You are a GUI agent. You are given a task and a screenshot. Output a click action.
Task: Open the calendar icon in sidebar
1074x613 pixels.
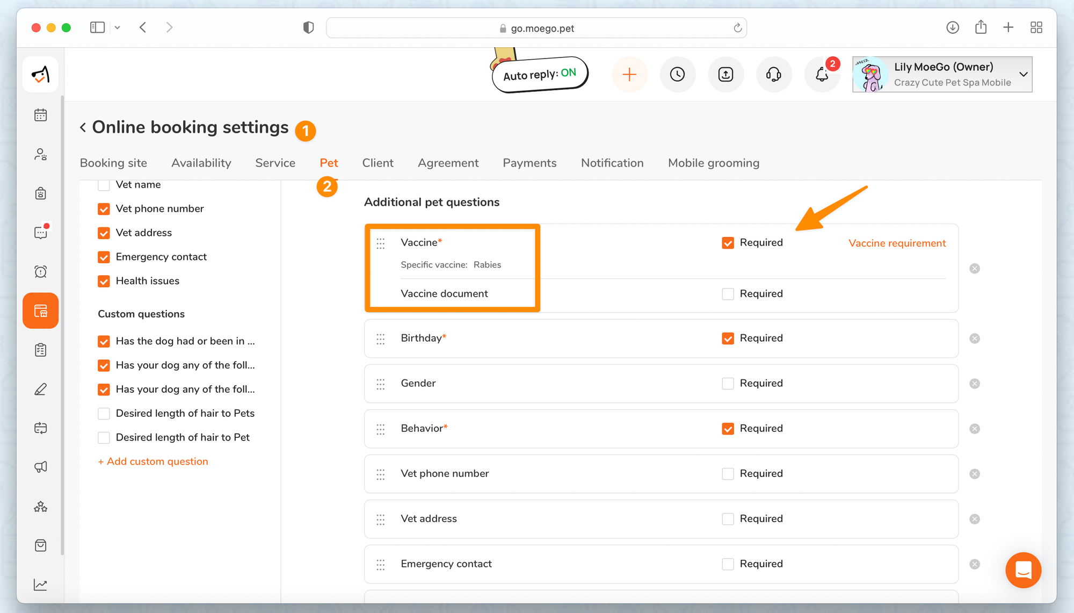(41, 115)
